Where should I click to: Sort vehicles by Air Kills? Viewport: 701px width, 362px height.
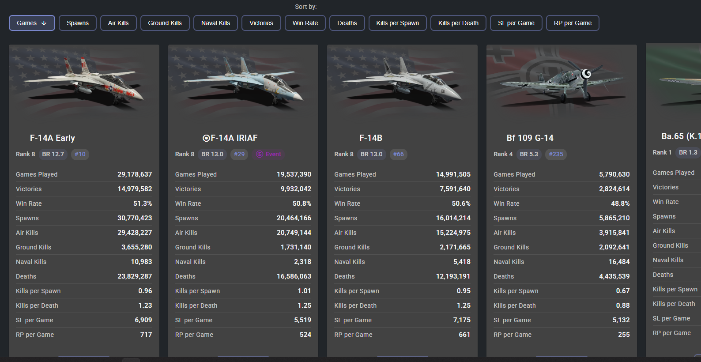click(x=118, y=23)
